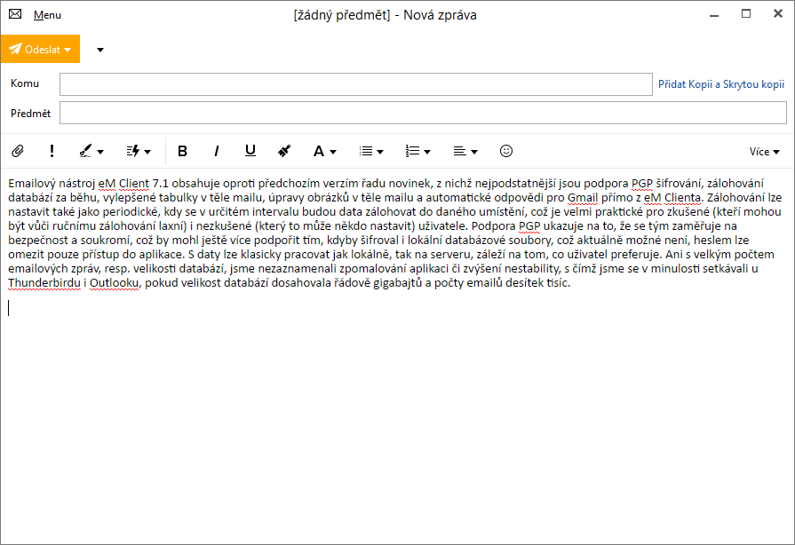The width and height of the screenshot is (795, 545).
Task: Mark the message as high importance
Action: click(52, 151)
